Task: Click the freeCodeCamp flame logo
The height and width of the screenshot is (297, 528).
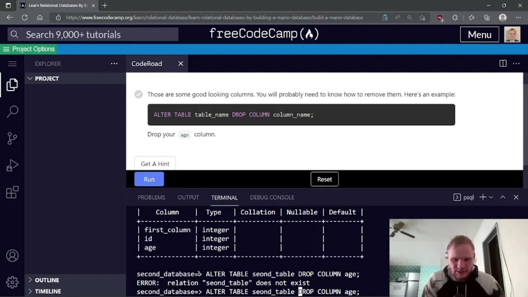Action: [x=310, y=34]
